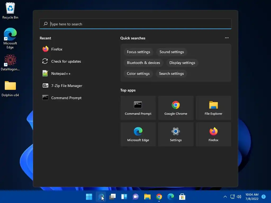Click the taskbar Search icon
The image size is (271, 203).
[x=101, y=197]
